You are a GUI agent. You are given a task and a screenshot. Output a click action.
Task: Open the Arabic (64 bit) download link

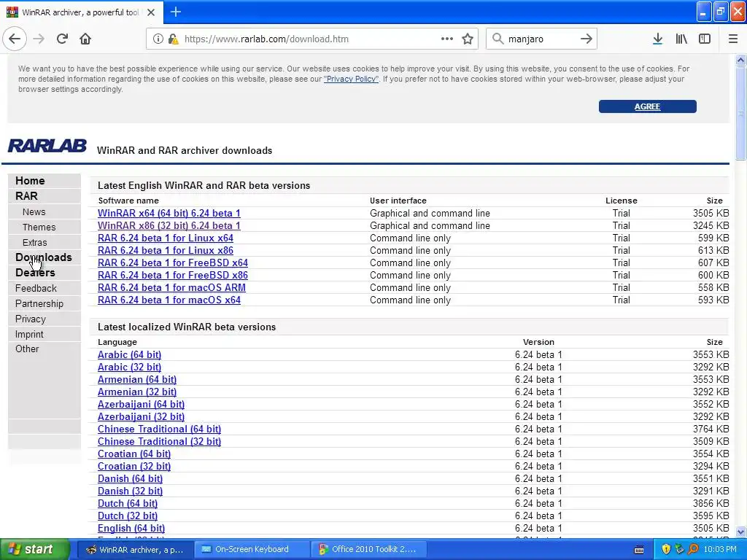pyautogui.click(x=129, y=354)
